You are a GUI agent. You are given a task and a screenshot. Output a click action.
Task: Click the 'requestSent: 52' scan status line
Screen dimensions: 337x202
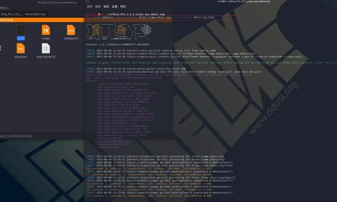pyautogui.click(x=148, y=168)
